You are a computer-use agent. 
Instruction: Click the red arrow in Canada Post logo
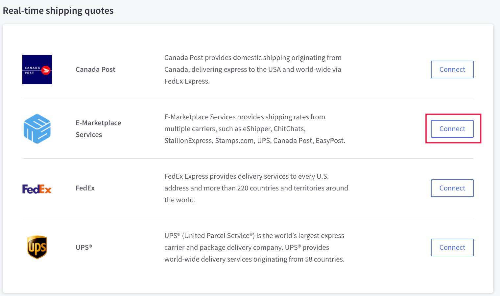point(46,70)
